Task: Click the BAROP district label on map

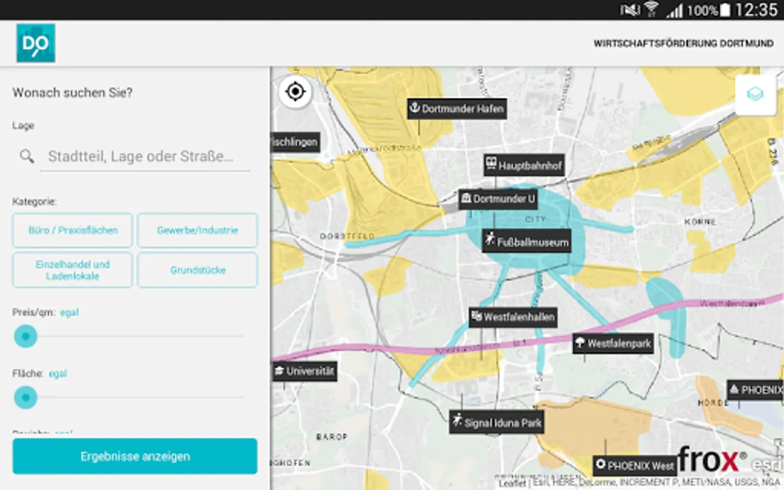Action: click(x=332, y=437)
